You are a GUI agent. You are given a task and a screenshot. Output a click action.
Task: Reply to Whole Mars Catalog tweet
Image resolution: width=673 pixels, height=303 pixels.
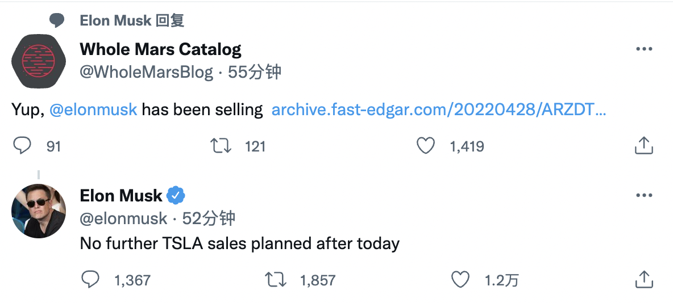(22, 146)
